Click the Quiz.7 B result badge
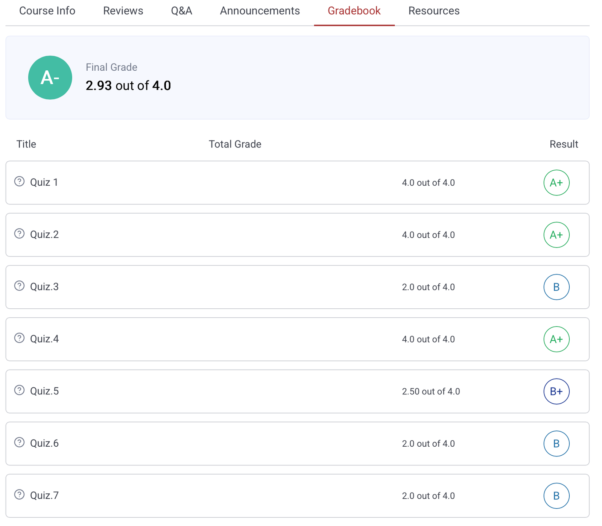Viewport: 602px width, 526px height. (x=556, y=496)
